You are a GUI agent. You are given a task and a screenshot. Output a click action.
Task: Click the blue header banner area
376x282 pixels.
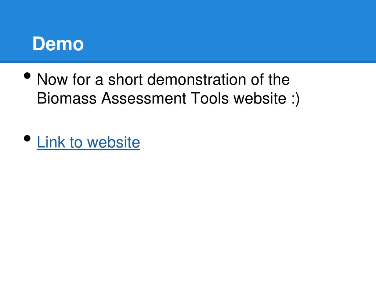point(188,31)
